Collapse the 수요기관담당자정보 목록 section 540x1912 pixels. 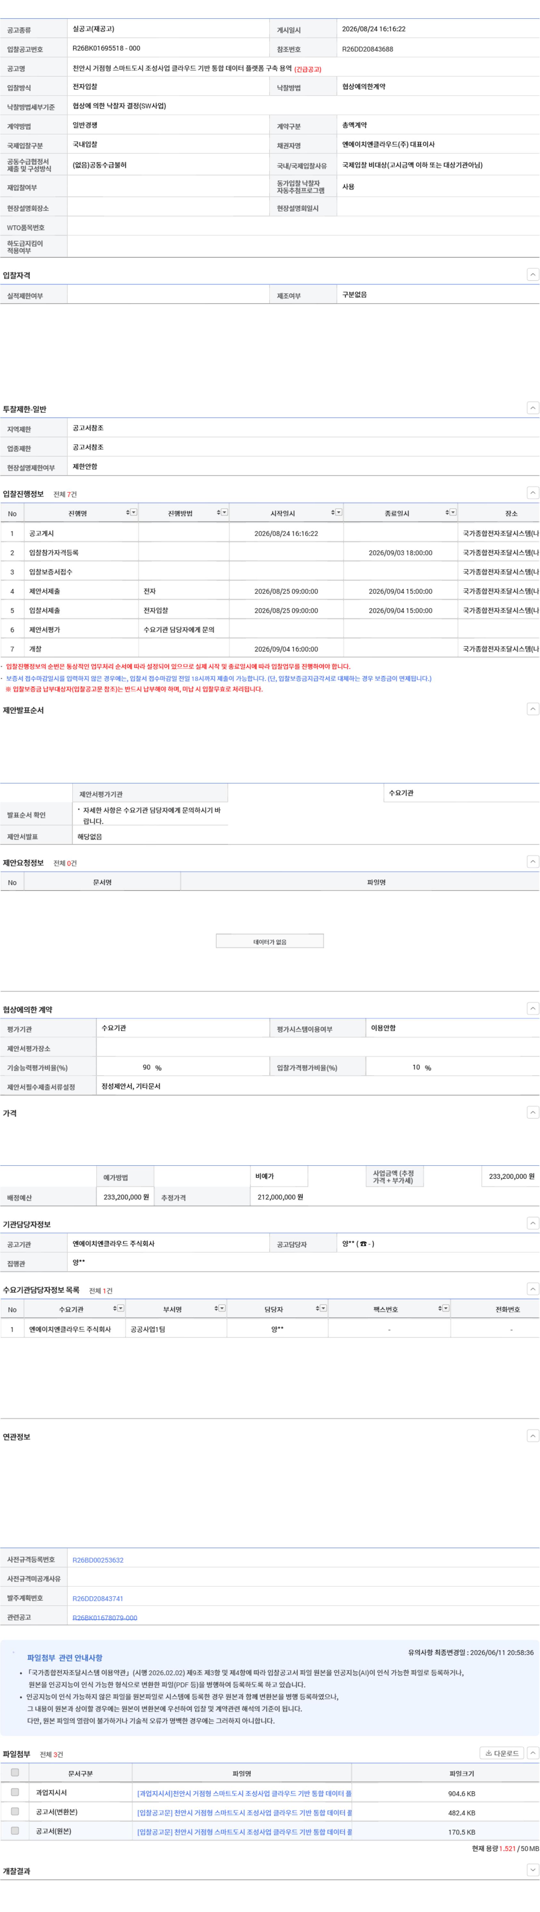[533, 1288]
